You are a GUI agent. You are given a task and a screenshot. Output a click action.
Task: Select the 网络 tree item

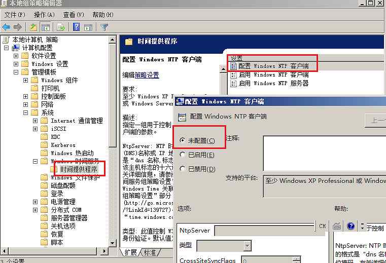coord(47,104)
